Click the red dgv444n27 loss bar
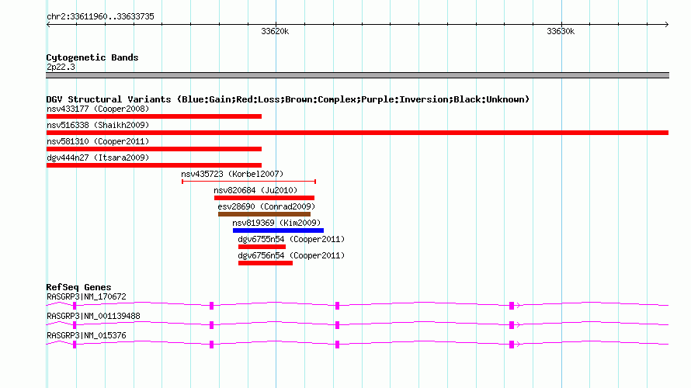 154,165
